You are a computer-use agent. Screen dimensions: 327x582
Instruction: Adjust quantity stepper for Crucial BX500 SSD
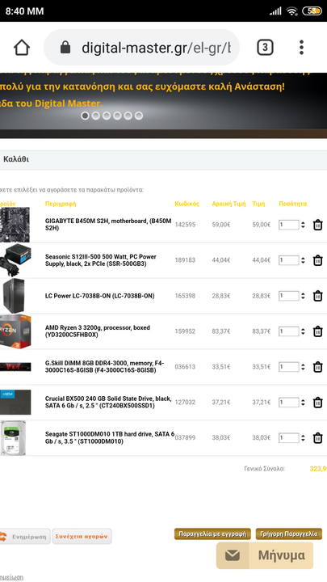click(303, 403)
